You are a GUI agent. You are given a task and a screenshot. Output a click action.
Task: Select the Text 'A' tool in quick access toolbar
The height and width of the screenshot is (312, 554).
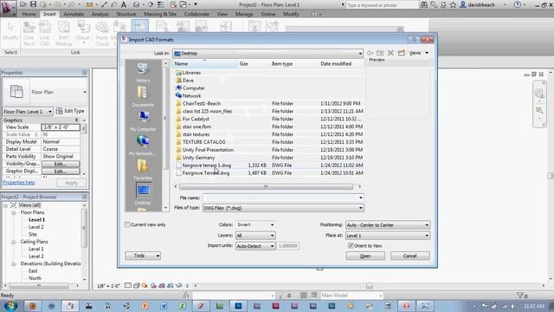pos(124,4)
